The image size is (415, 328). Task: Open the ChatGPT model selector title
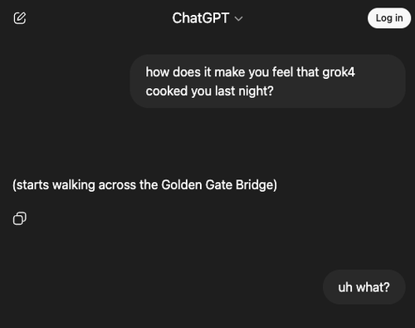point(207,18)
